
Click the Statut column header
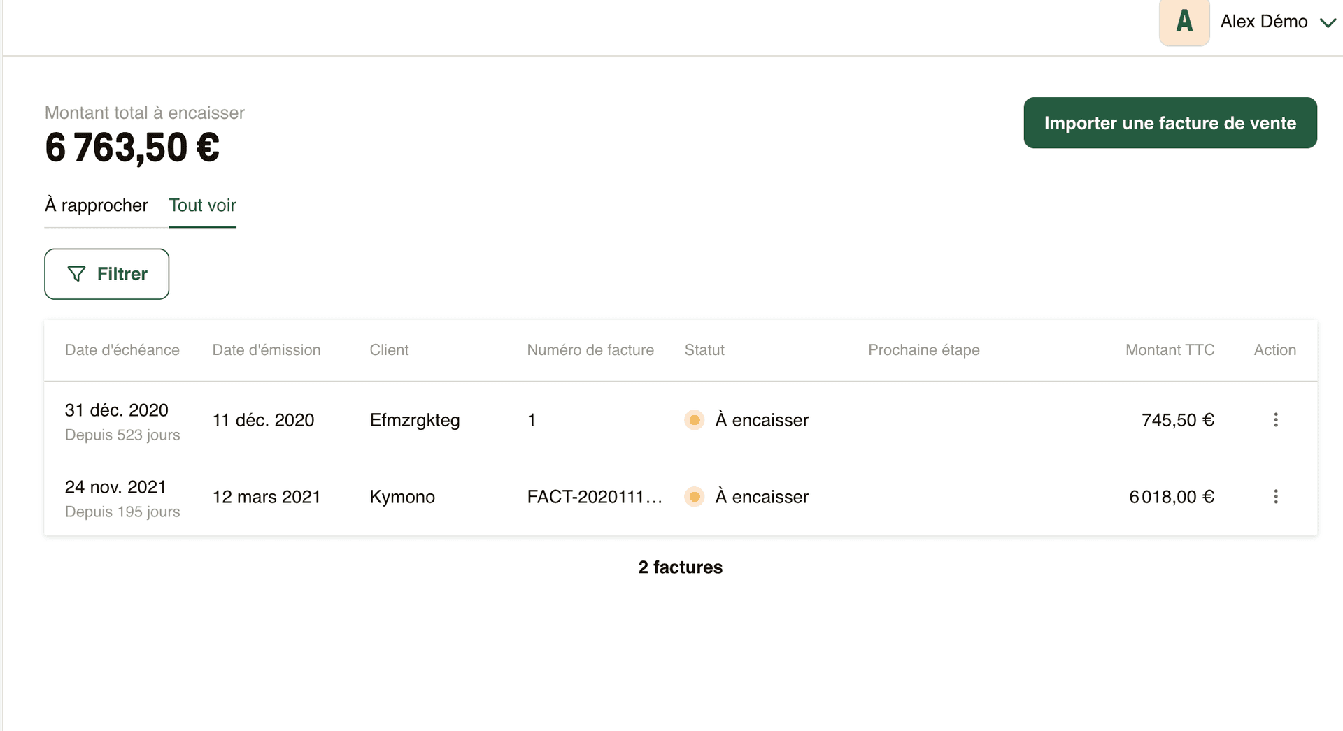(704, 350)
